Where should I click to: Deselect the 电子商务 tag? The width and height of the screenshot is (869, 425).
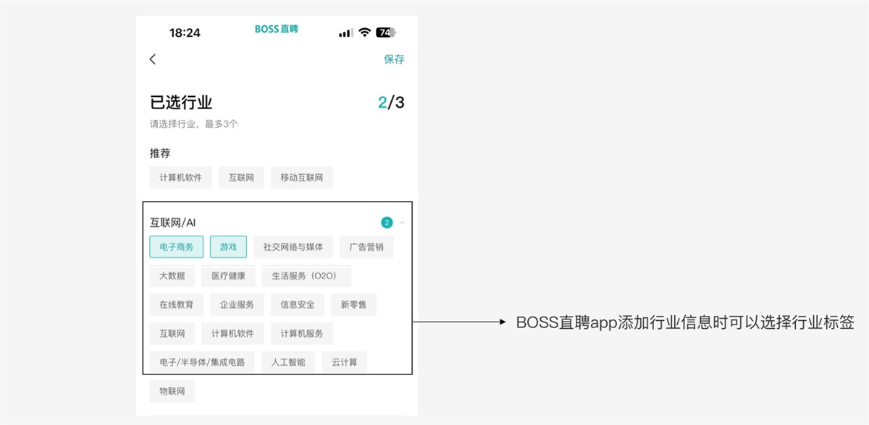point(176,246)
